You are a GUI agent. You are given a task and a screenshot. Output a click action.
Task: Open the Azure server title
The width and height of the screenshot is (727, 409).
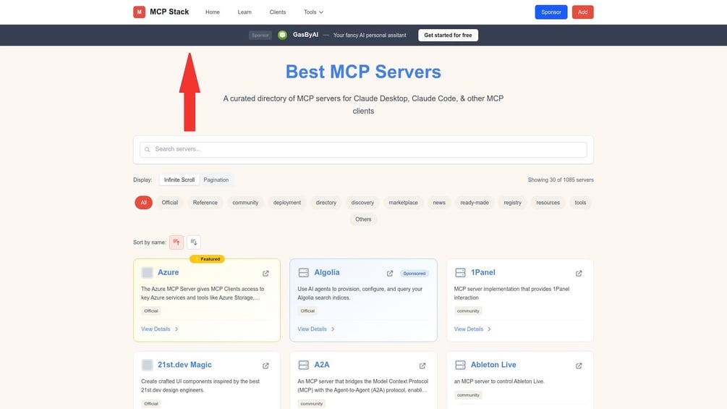tap(169, 272)
